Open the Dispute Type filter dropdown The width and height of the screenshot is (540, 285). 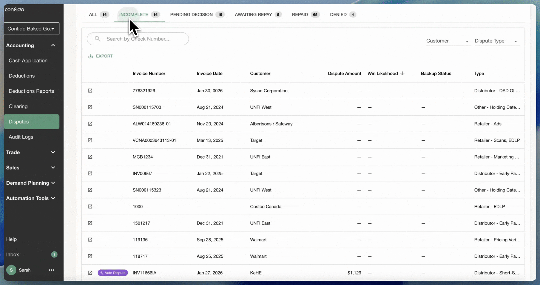tap(497, 41)
